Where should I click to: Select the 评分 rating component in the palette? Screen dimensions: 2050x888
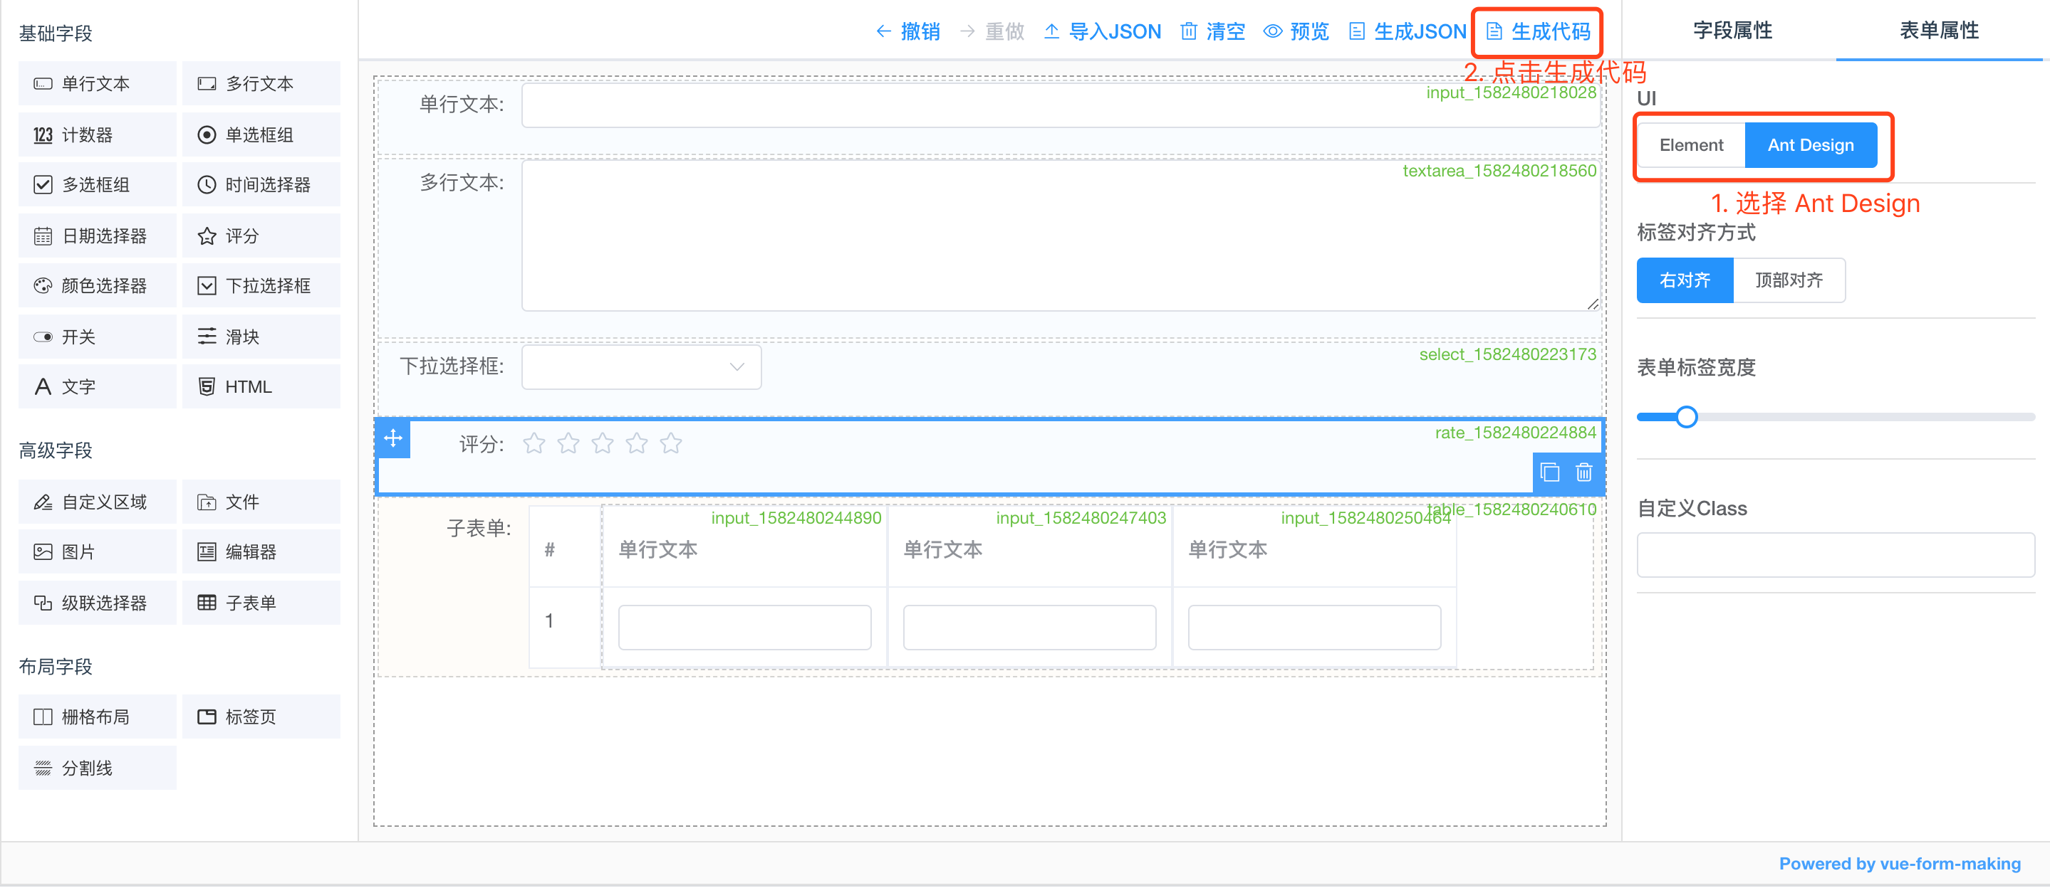click(x=261, y=236)
